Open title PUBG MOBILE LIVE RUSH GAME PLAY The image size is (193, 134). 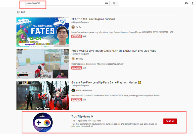(114, 51)
